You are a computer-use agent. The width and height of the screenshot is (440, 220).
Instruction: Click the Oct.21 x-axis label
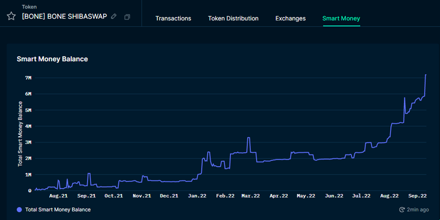tap(114, 195)
